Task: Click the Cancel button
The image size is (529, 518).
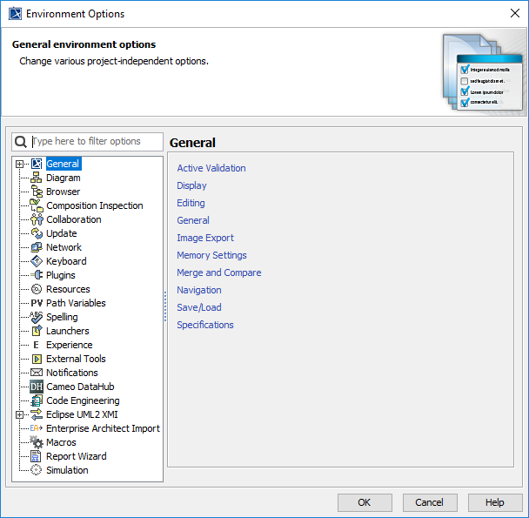Action: pyautogui.click(x=430, y=502)
